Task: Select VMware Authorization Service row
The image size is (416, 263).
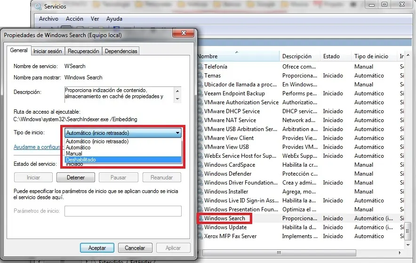Action: [301, 102]
